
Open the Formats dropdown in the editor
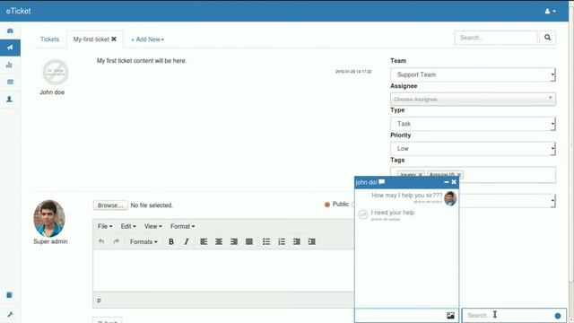[143, 241]
